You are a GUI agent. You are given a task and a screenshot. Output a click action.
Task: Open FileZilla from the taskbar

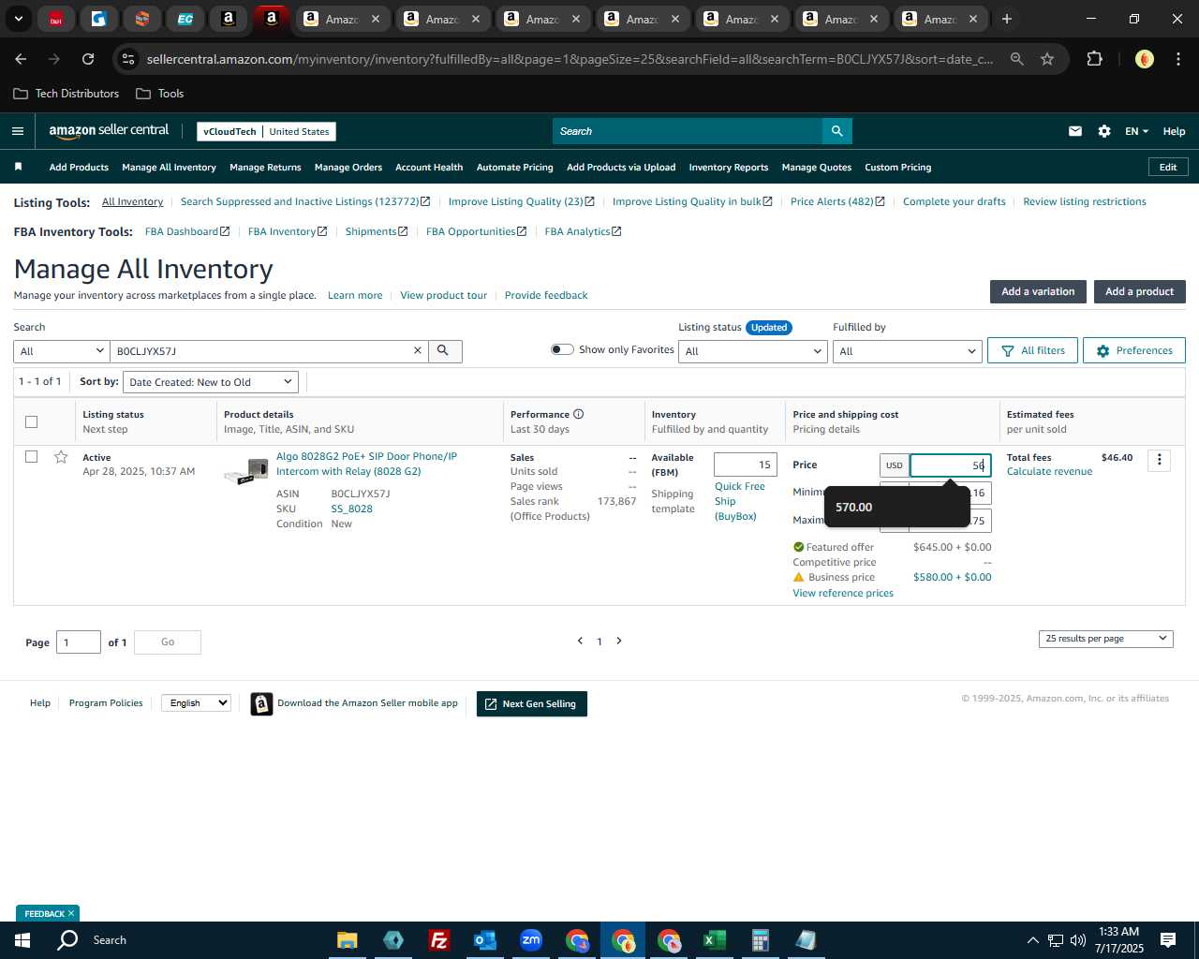[x=439, y=940]
